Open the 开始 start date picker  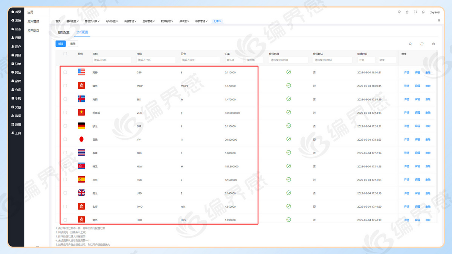[366, 60]
